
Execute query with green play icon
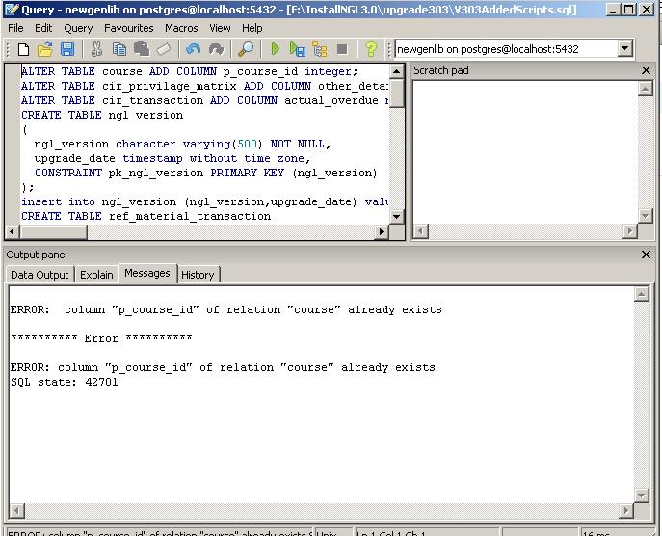(x=276, y=49)
